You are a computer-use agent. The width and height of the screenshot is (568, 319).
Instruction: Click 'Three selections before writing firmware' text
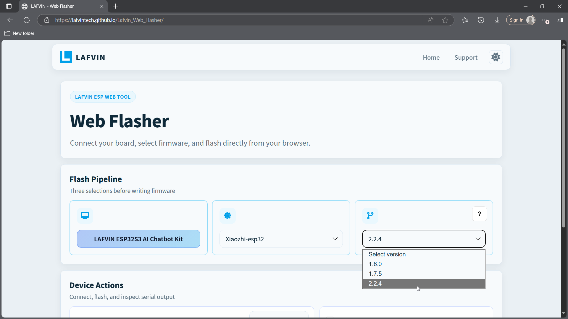[x=122, y=191]
